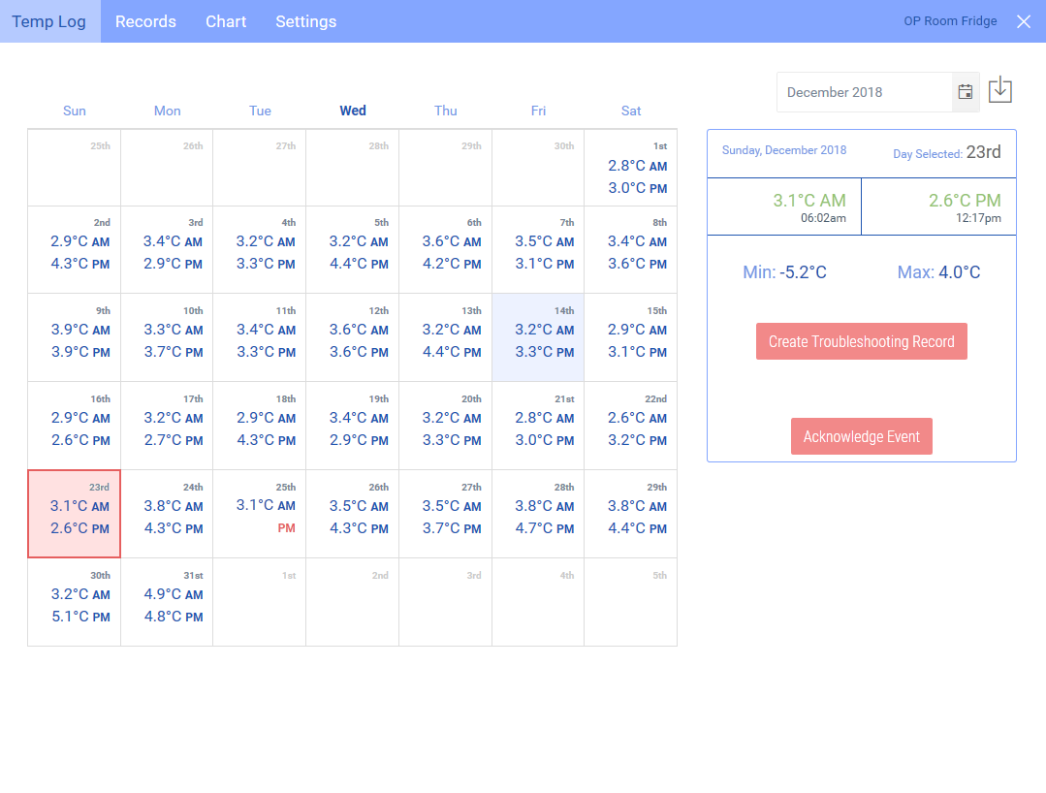Click the 2.6°C PM reading panel
The width and height of the screenshot is (1046, 793).
[937, 206]
